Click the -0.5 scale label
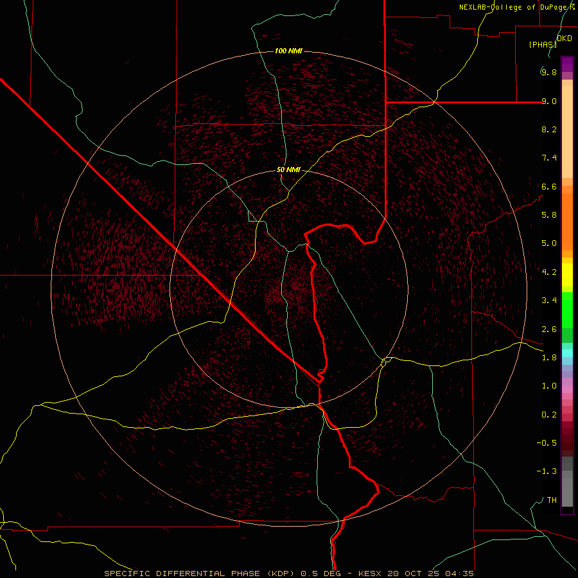Image resolution: width=578 pixels, height=578 pixels. pyautogui.click(x=547, y=443)
